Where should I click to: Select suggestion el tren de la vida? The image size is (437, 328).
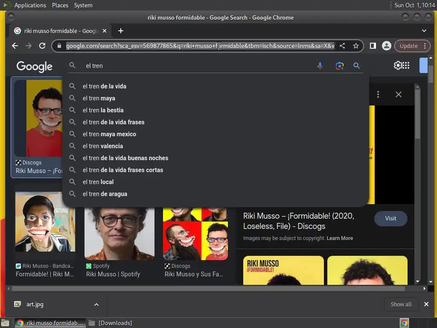(216, 86)
